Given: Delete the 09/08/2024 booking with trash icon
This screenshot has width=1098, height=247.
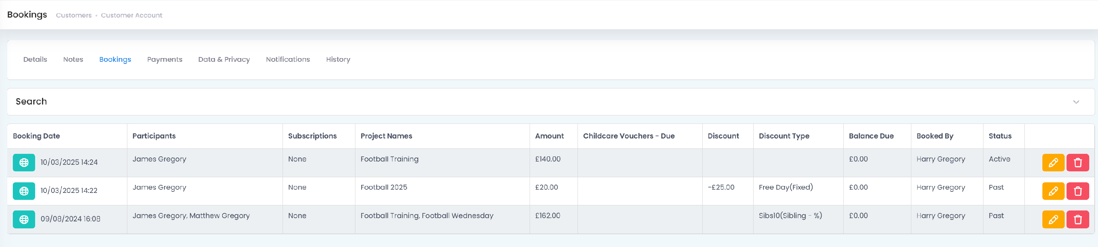Looking at the screenshot, I should [1078, 219].
